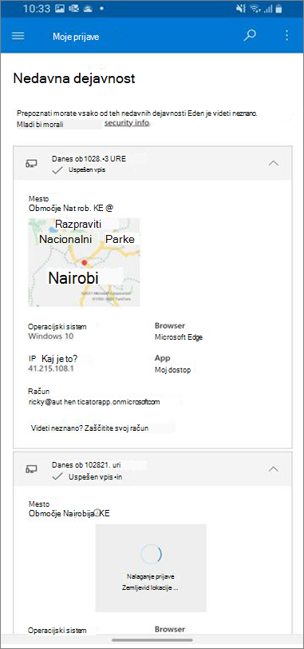Open the hamburger navigation menu
Screen dimensions: 304x649
click(x=18, y=36)
